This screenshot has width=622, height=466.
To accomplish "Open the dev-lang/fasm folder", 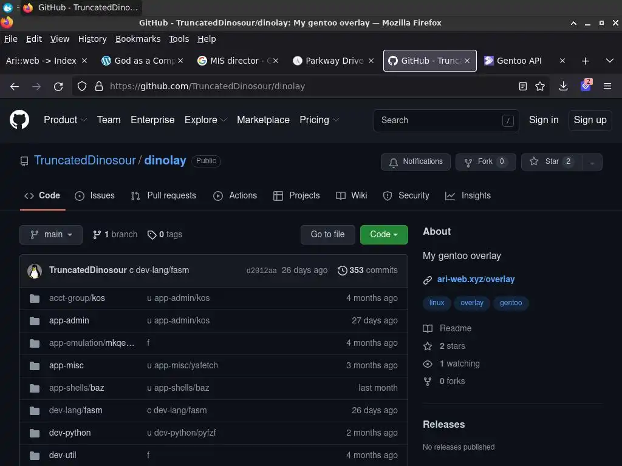I will pos(76,411).
